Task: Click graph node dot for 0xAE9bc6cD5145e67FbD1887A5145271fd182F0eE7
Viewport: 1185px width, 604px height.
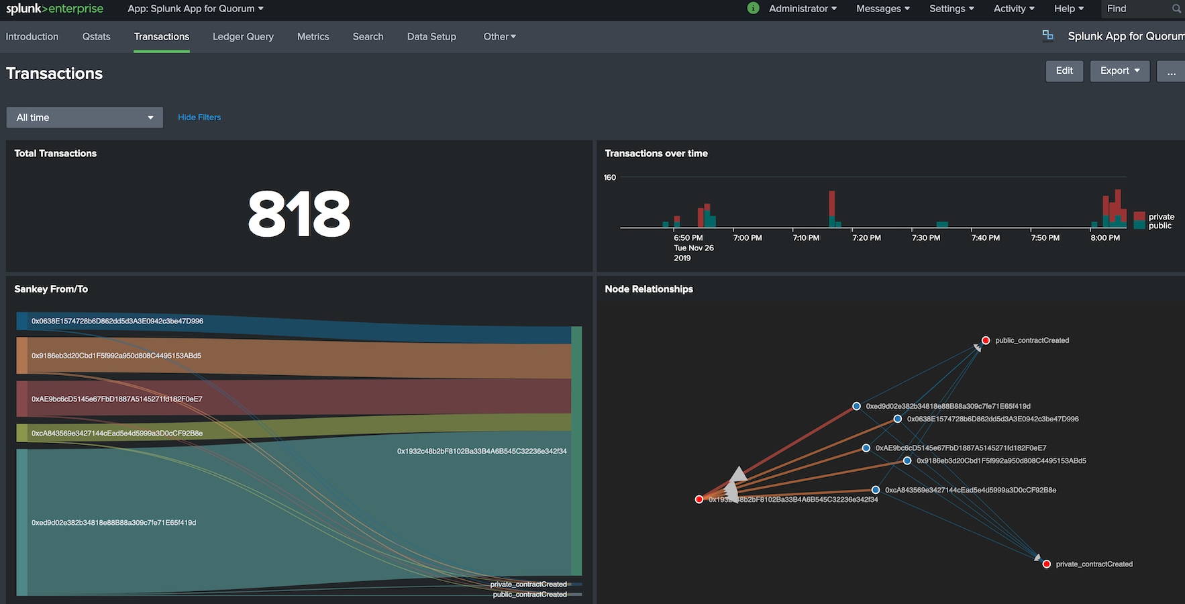Action: (866, 448)
